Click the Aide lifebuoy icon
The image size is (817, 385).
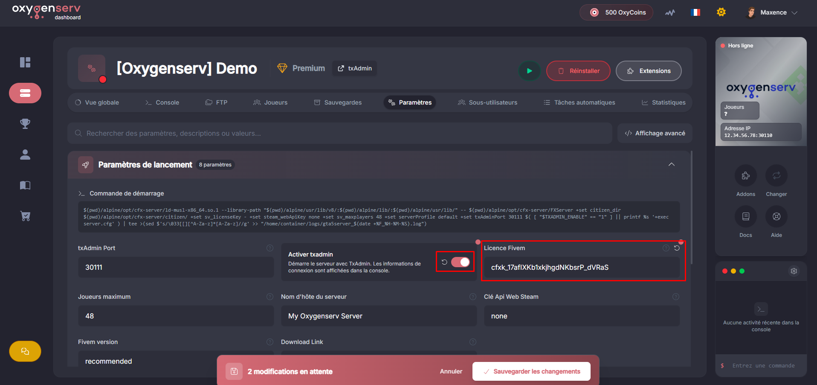point(776,217)
